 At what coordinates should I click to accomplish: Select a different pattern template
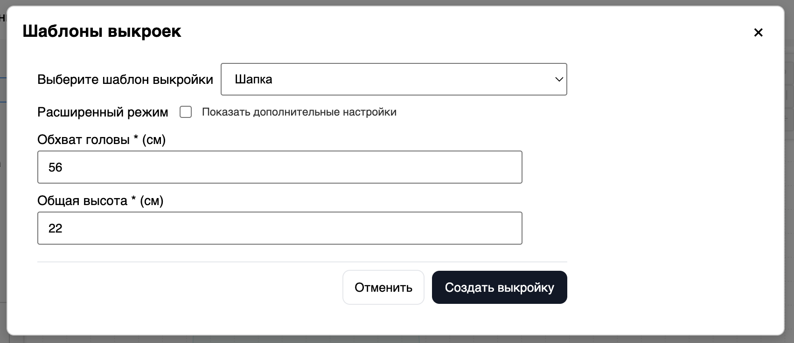click(x=394, y=79)
